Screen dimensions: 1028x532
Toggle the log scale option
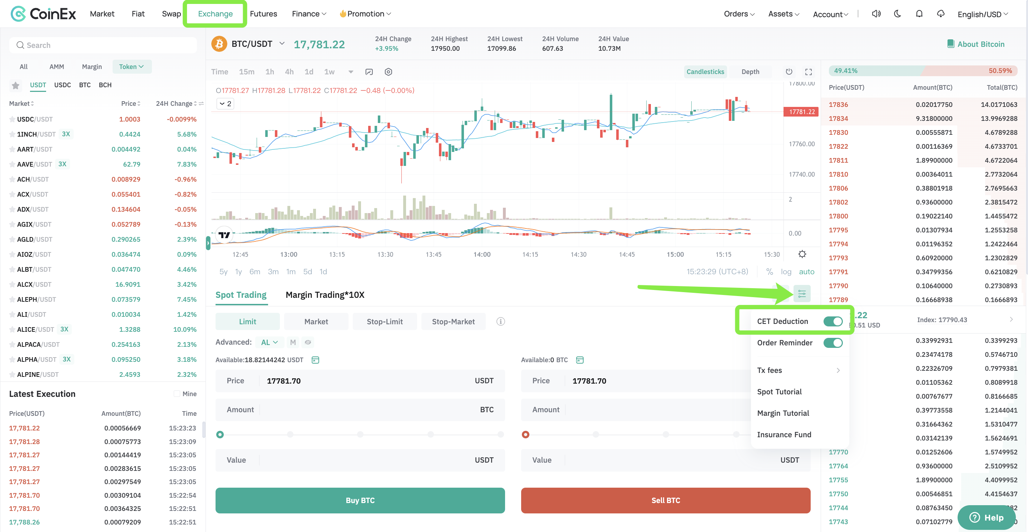(x=786, y=272)
